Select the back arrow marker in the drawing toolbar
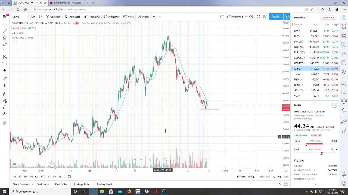 click(x=5, y=70)
